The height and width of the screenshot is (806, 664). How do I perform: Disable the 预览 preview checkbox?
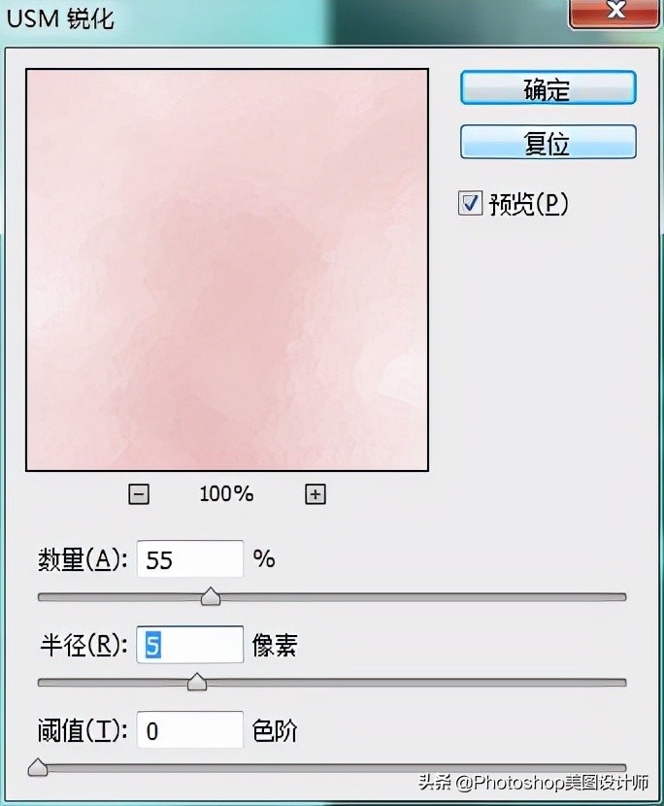click(469, 203)
